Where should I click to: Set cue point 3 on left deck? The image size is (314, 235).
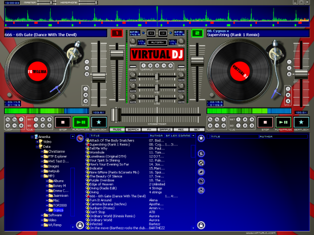tap(49, 120)
